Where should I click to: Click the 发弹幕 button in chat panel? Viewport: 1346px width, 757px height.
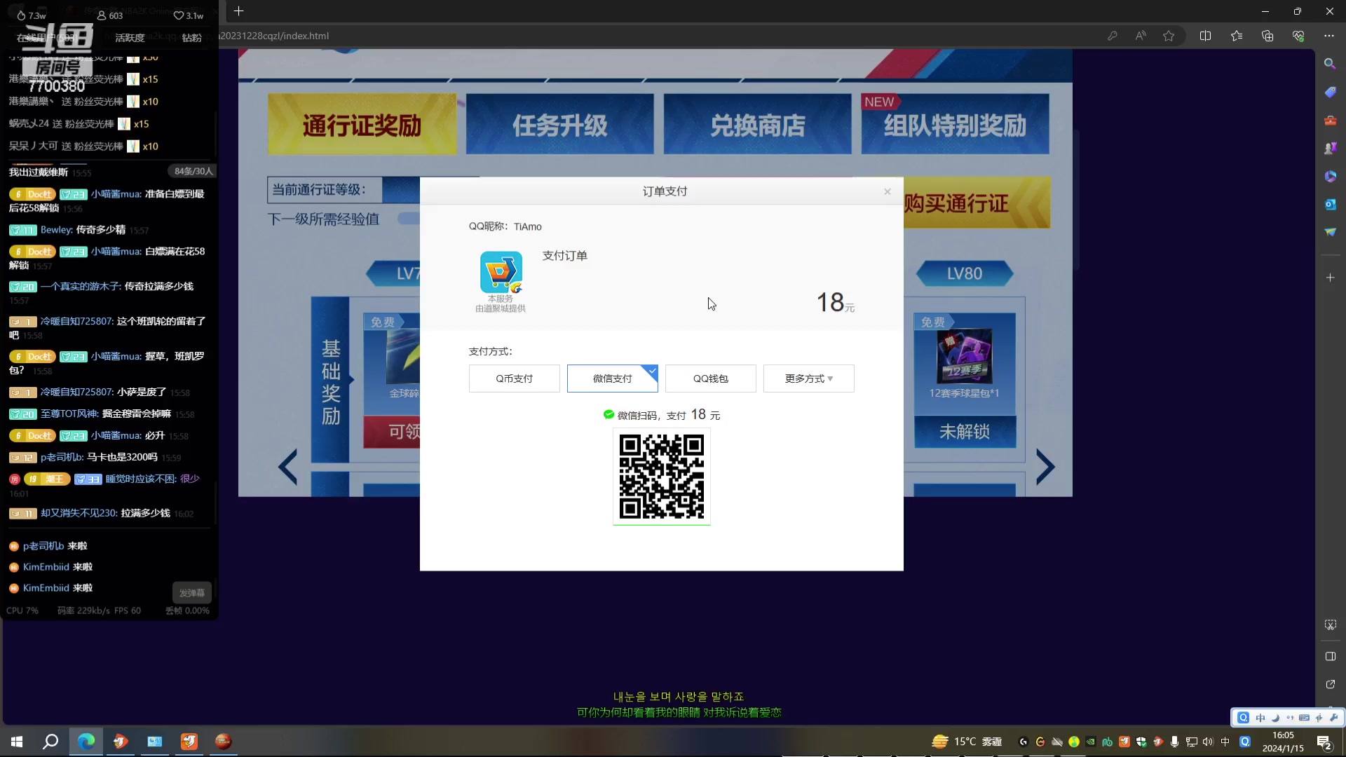tap(191, 593)
